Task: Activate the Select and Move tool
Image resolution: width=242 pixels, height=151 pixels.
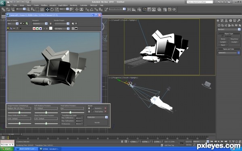Action: 47,10
